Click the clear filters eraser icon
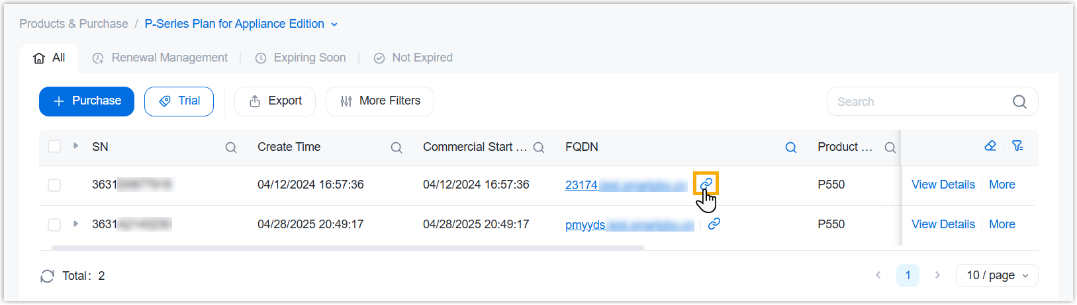The width and height of the screenshot is (1077, 305). (x=990, y=146)
